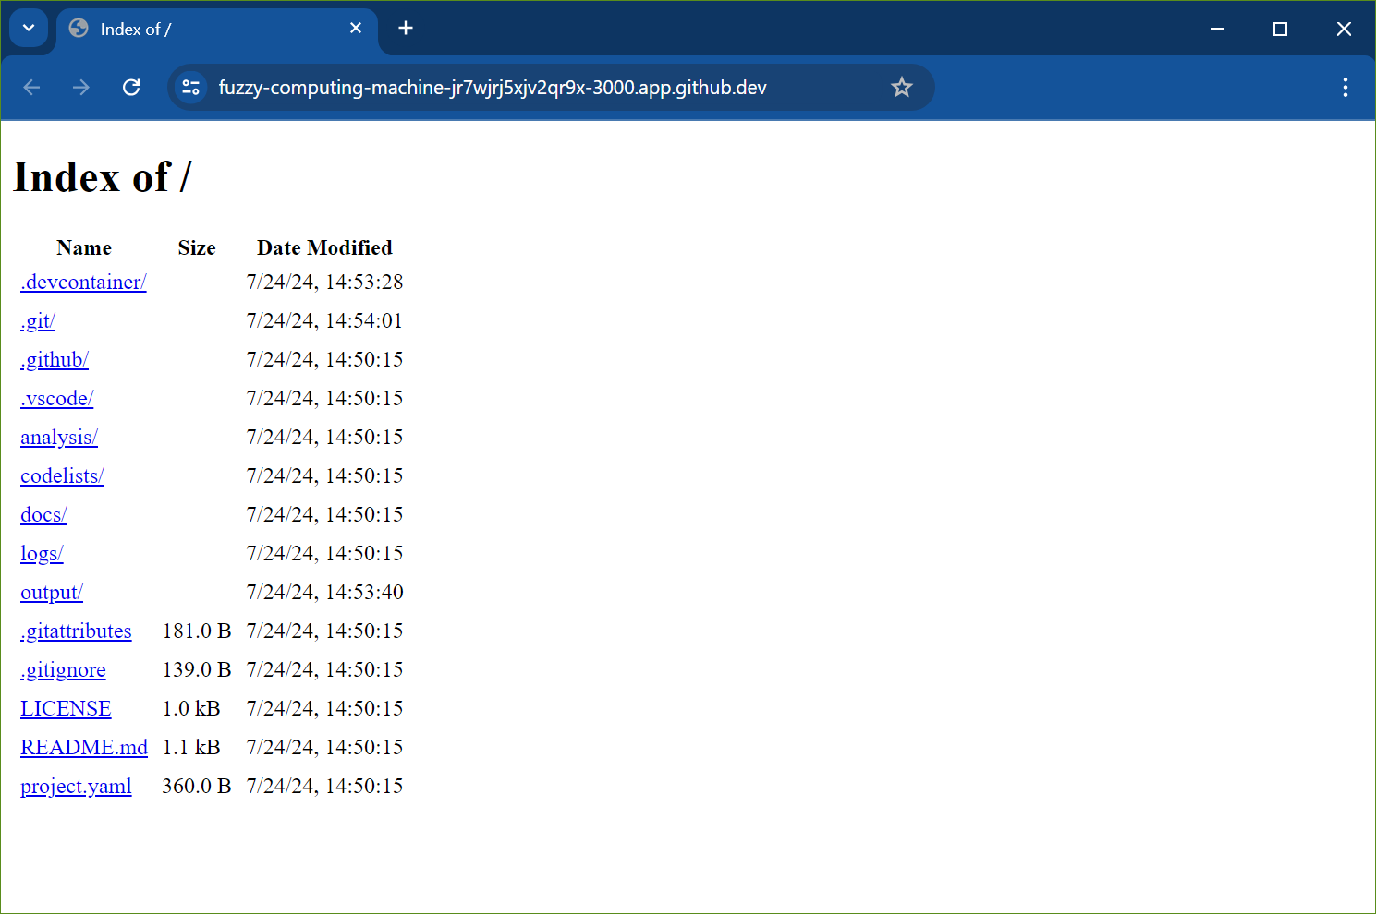Close the Index of / tab
1376x914 pixels.
pos(356,29)
